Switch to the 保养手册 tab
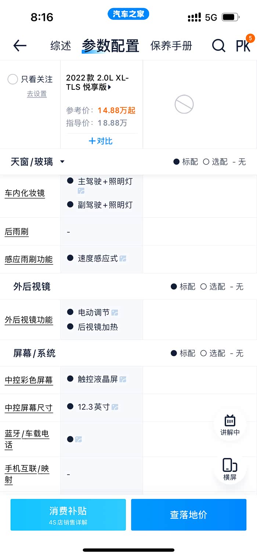The width and height of the screenshot is (257, 557). (x=171, y=46)
